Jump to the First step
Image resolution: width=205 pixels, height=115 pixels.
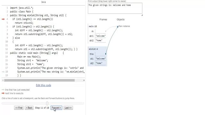pyautogui.click(x=19, y=108)
